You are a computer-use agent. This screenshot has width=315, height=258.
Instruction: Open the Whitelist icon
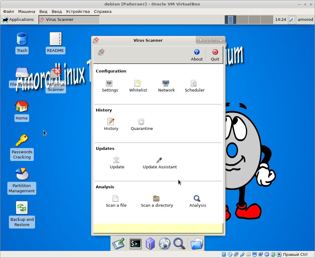(x=138, y=84)
